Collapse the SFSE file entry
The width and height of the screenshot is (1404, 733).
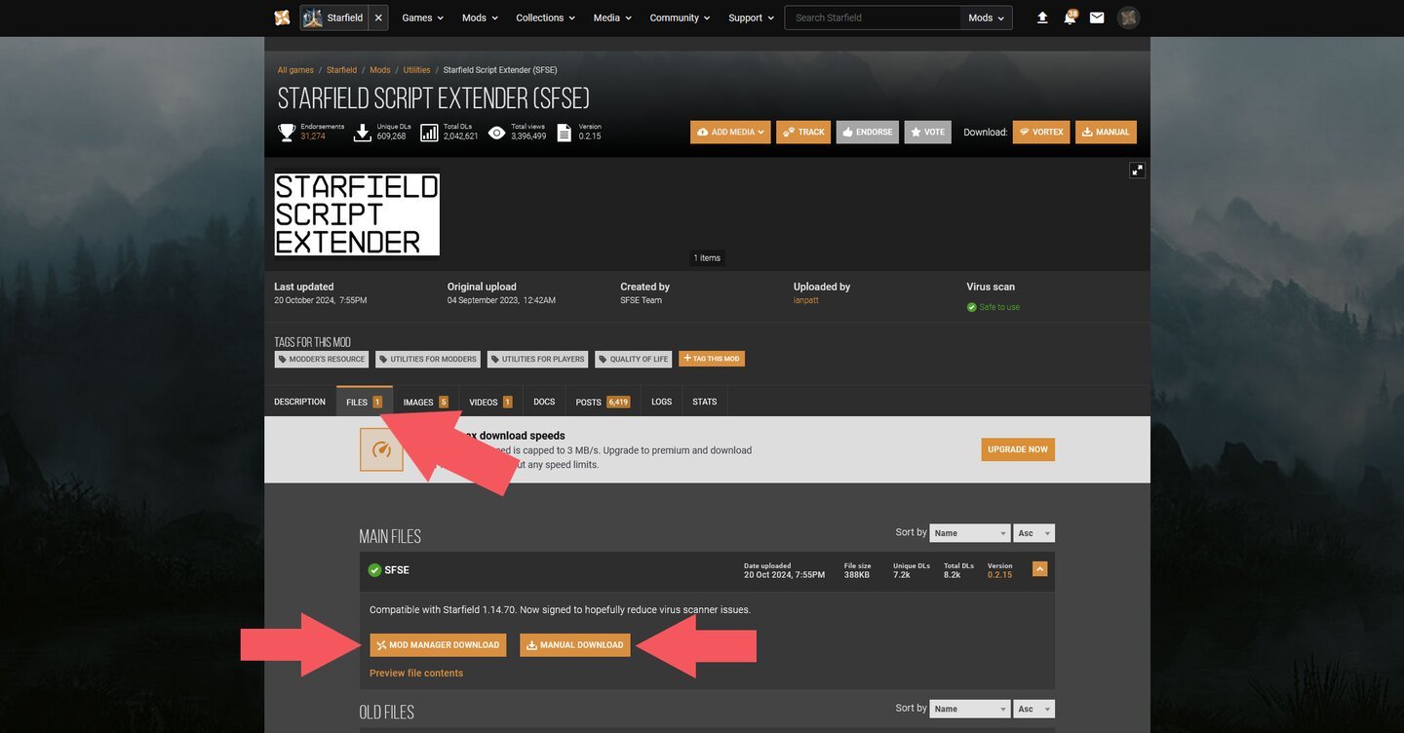coord(1039,569)
